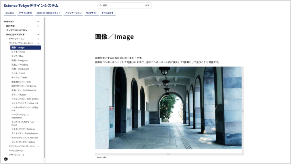Switch to the はじめに tab
The image size is (291, 164).
click(x=9, y=13)
